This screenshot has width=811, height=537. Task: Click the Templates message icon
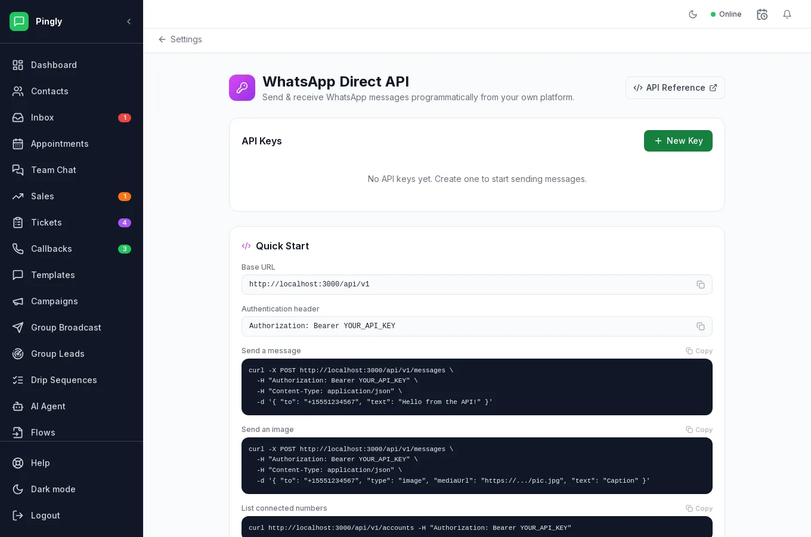click(x=18, y=275)
